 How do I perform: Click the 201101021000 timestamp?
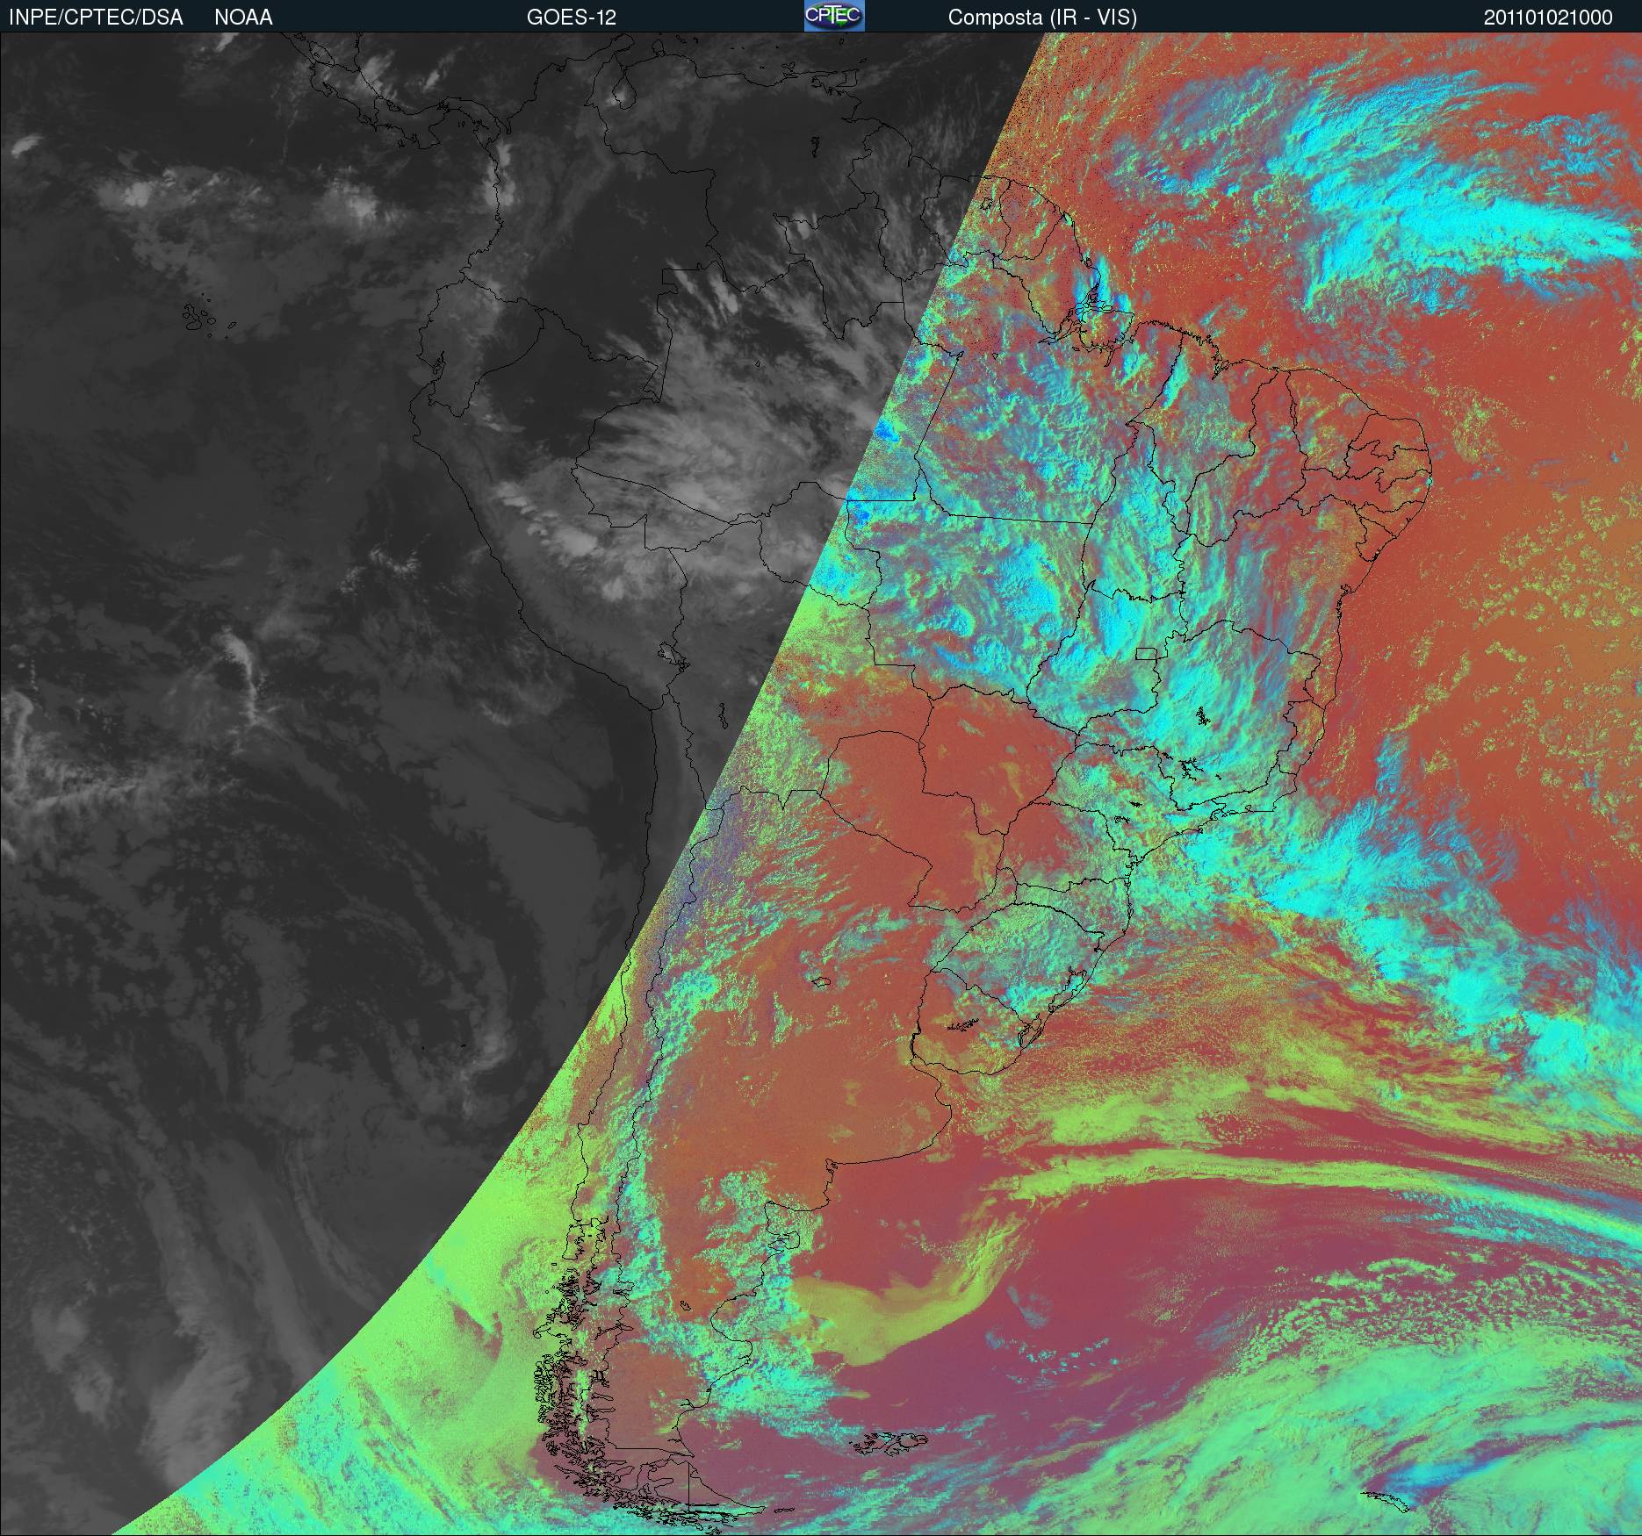pyautogui.click(x=1548, y=18)
